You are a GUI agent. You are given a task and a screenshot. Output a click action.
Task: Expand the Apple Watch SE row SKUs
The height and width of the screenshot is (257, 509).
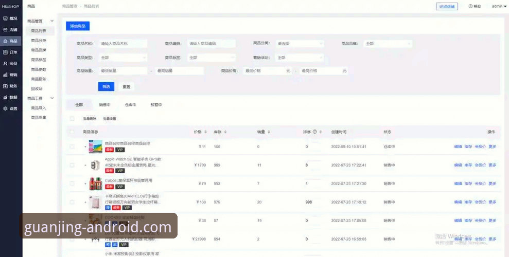coord(85,166)
